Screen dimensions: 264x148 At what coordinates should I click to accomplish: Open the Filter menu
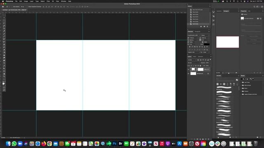tap(48, 1)
